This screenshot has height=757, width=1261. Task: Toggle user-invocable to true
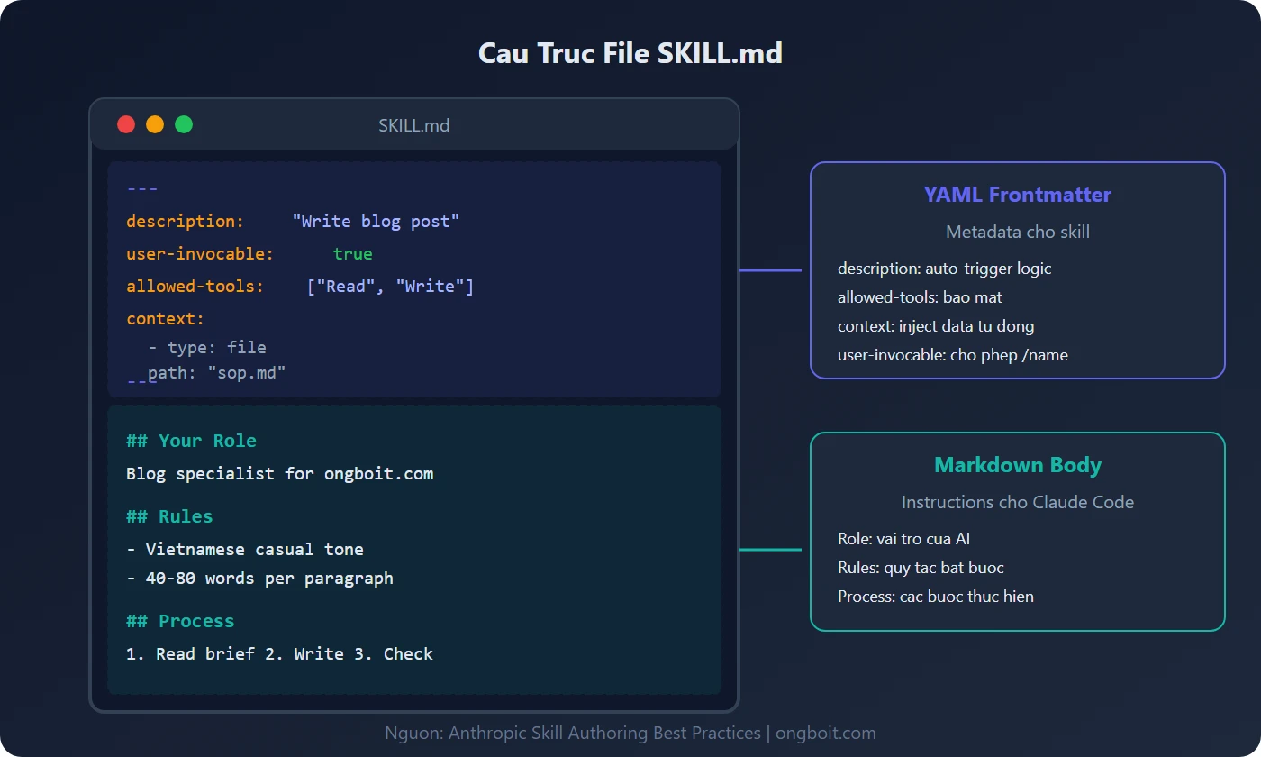(x=352, y=253)
